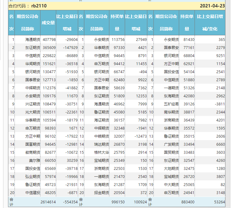This screenshot has height=208, width=231.
Task: Click 中粮期货 name cell
Action: (x=102, y=136)
